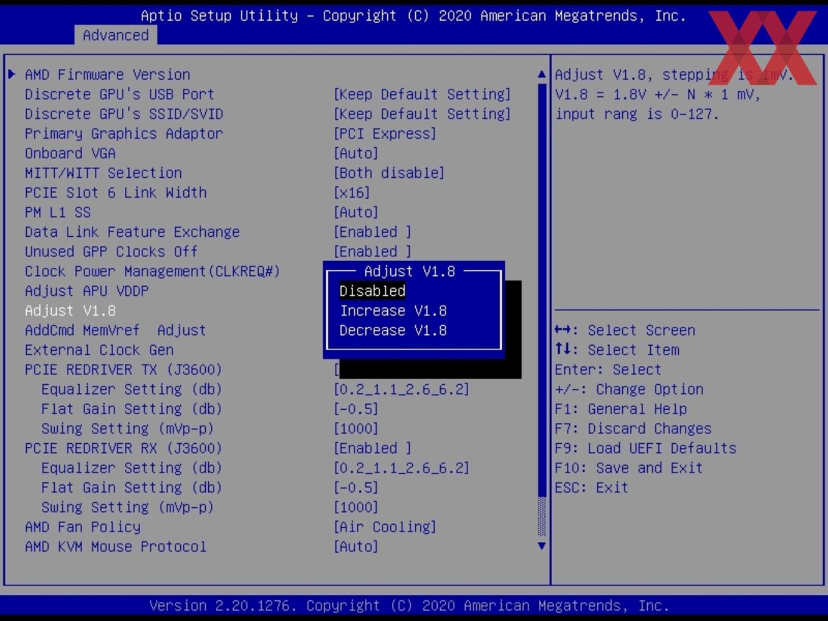This screenshot has width=828, height=621.
Task: Toggle PCIE REDRIVER RX Enabled value
Action: [x=373, y=449]
